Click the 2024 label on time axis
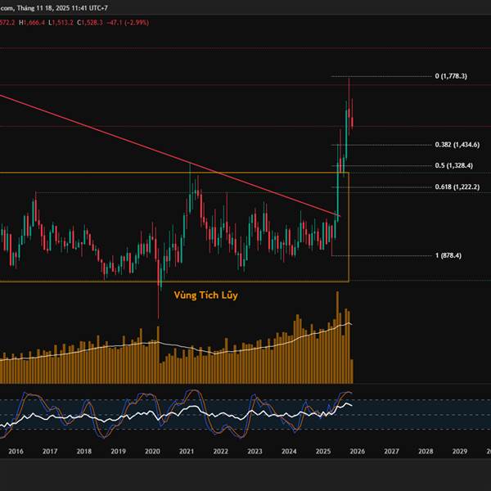 (289, 451)
